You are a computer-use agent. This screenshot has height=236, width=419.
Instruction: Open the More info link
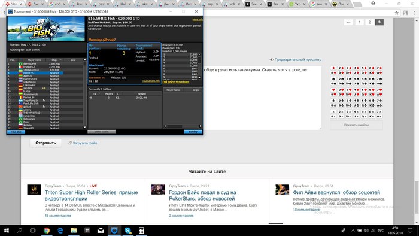click(x=197, y=20)
